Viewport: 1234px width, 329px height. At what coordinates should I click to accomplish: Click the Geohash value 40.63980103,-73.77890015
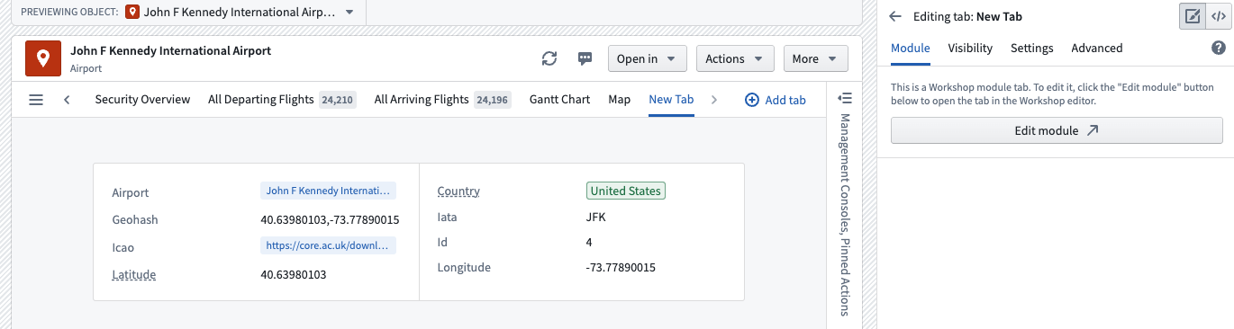tap(330, 220)
